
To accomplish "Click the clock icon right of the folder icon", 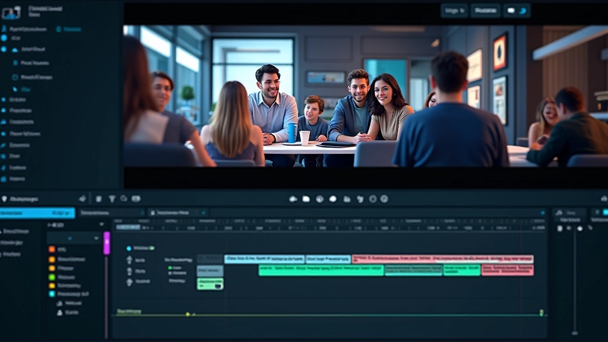I will 319,199.
